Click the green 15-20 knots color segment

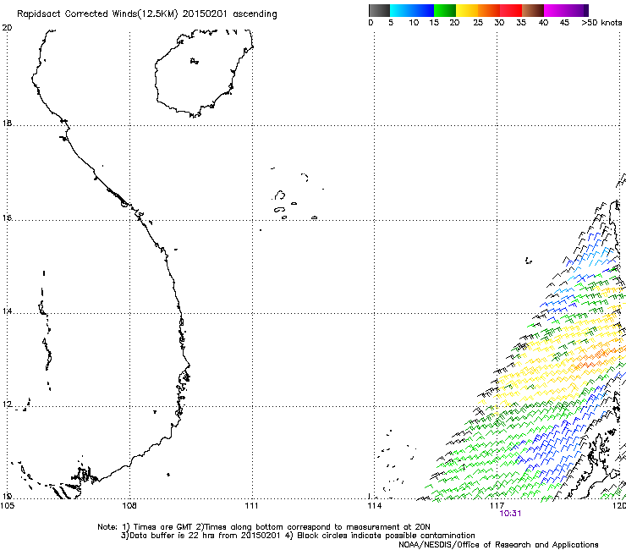tap(445, 10)
